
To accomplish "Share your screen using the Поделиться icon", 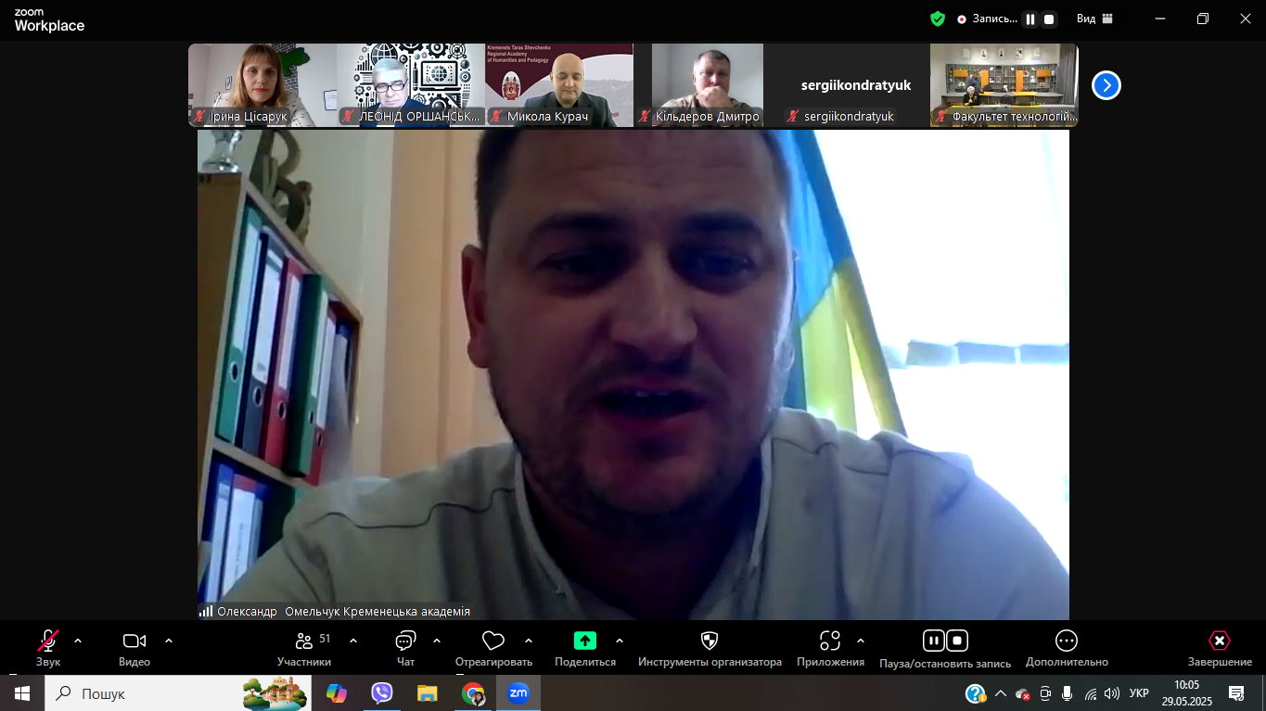I will pyautogui.click(x=583, y=641).
